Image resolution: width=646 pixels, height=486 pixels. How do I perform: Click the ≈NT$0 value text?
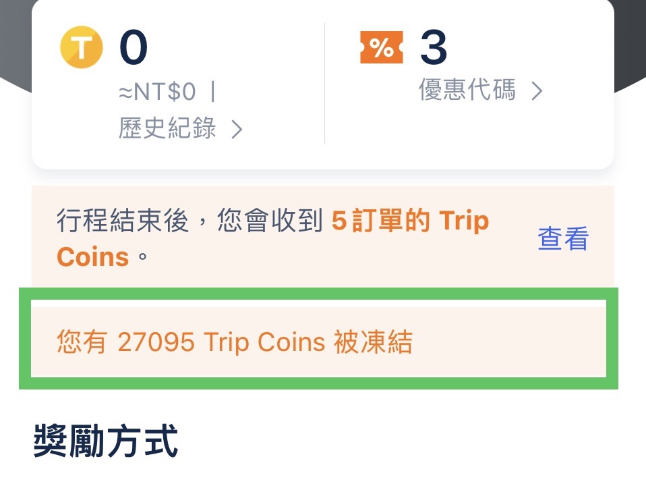(x=157, y=91)
